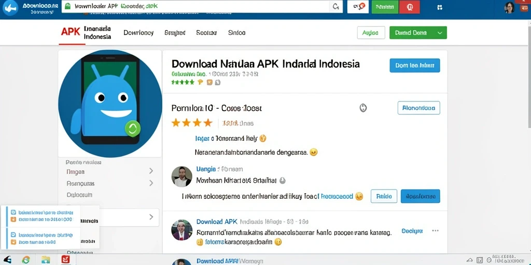The height and width of the screenshot is (265, 531).
Task: Click the round back arrow icon
Action: [x=10, y=8]
